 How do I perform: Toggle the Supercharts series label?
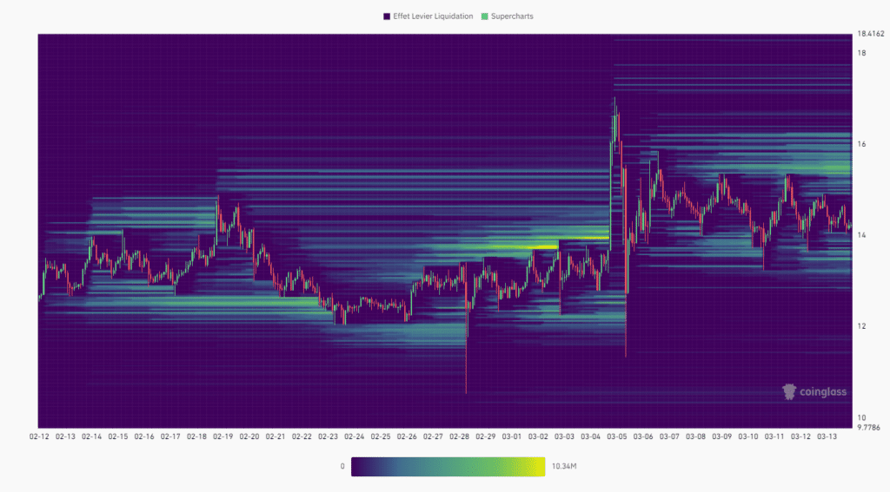click(x=514, y=16)
